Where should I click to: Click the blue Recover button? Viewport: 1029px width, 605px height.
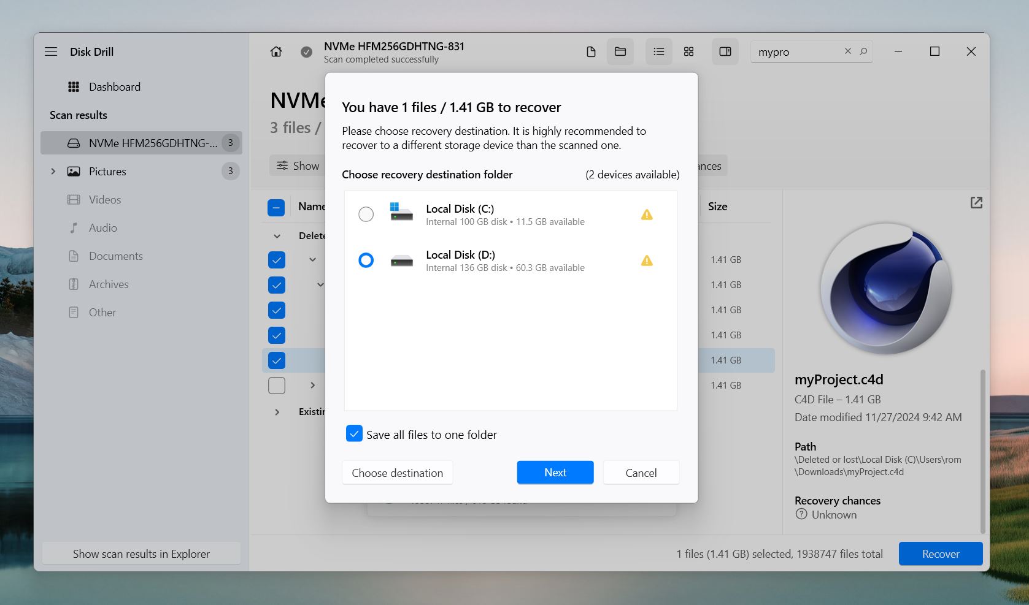(x=941, y=554)
